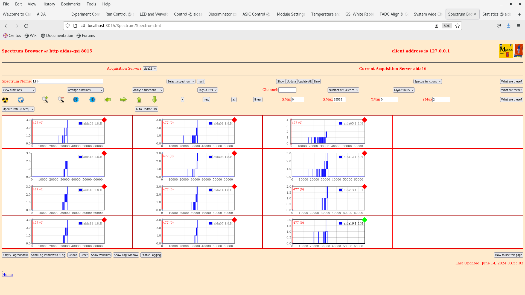Click the zoom out magnifier icon

[x=61, y=99]
